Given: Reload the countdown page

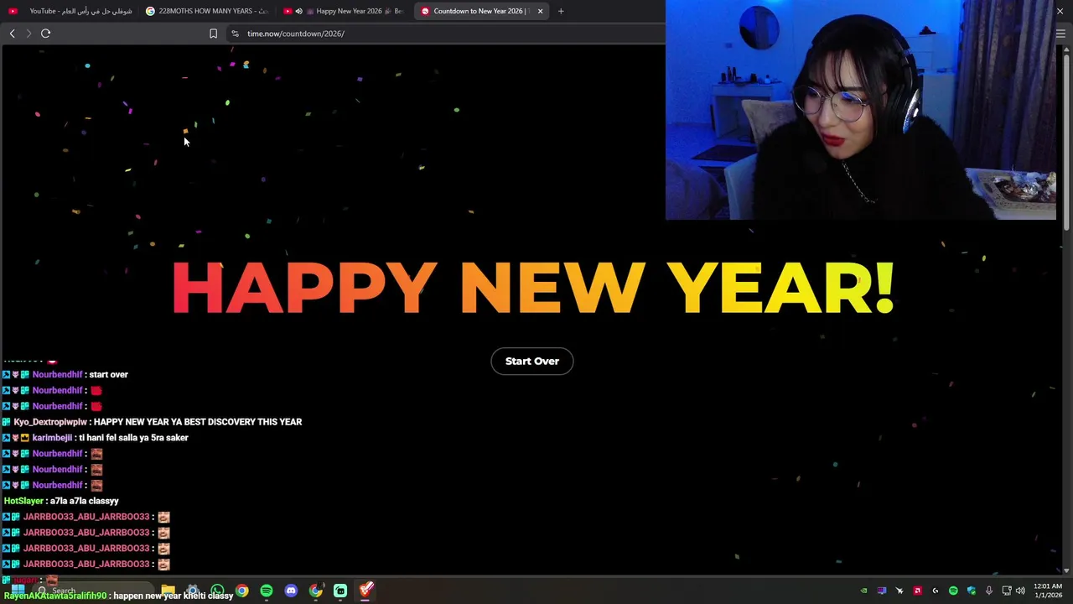Looking at the screenshot, I should tap(45, 34).
